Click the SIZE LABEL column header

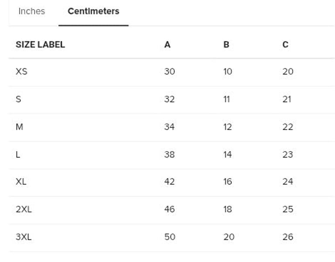pyautogui.click(x=40, y=44)
